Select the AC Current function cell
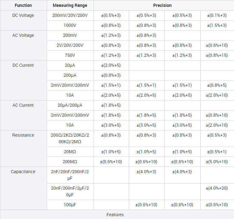Image resolution: width=234 pixels, height=219 pixels. (23, 105)
